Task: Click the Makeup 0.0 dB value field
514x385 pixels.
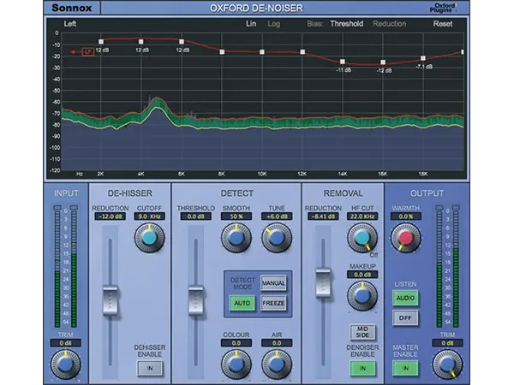Action: (362, 275)
